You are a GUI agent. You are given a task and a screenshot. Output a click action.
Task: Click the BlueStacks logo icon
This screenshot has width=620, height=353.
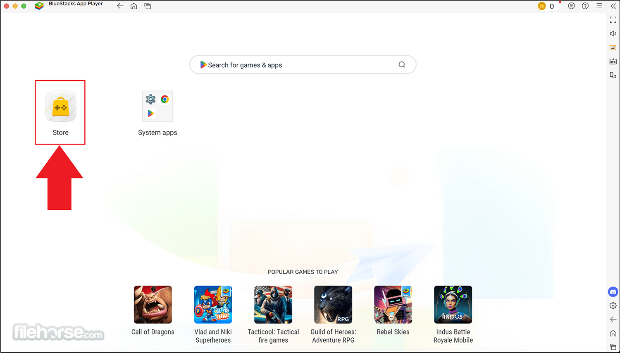39,6
